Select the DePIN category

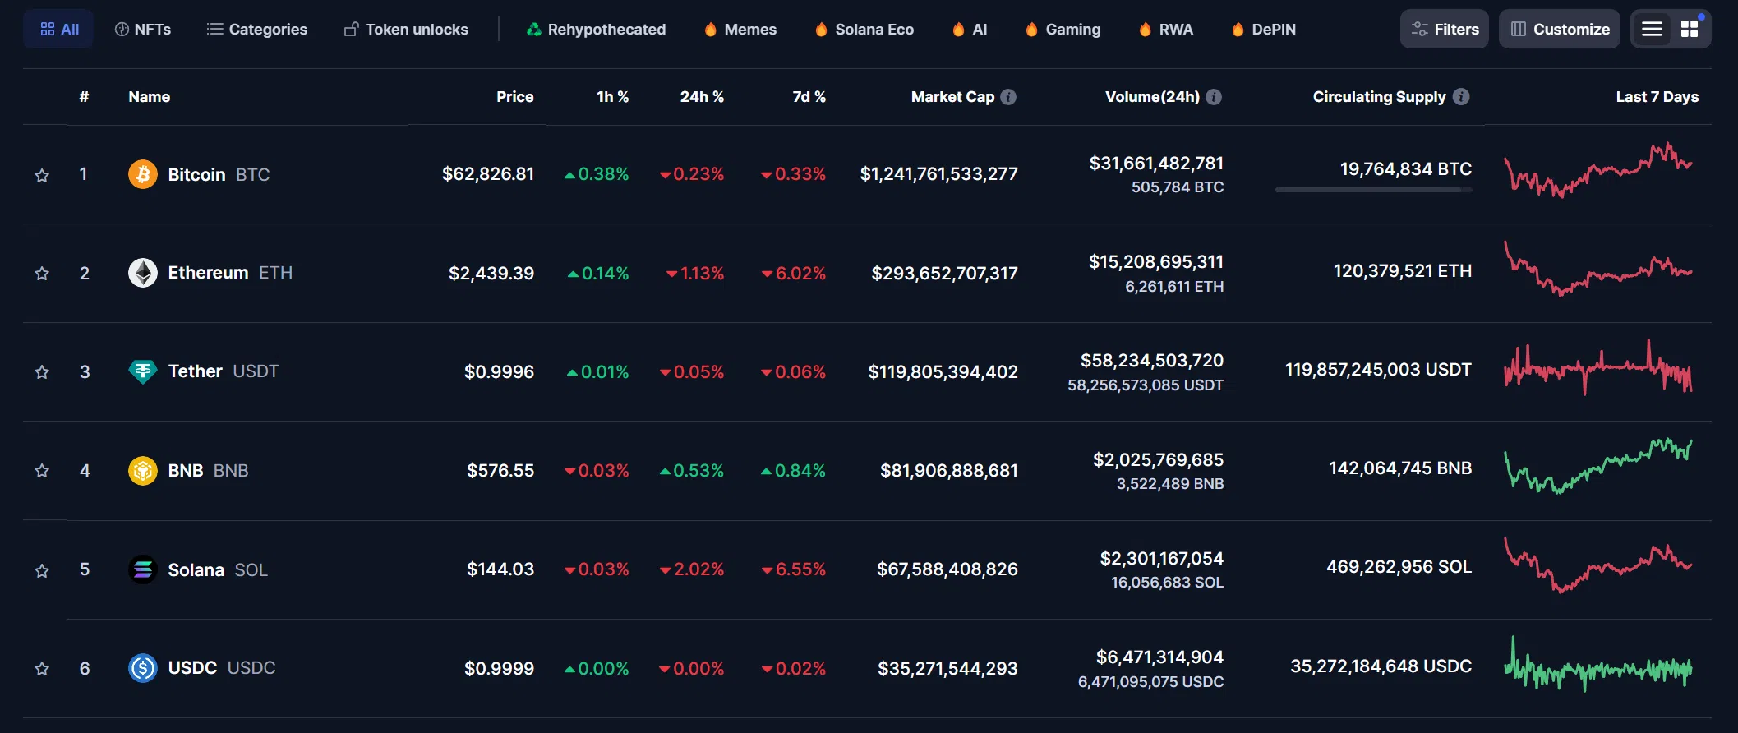[x=1264, y=29]
